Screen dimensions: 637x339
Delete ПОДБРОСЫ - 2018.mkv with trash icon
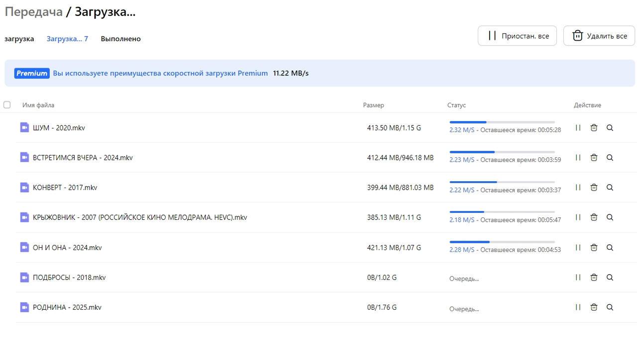click(594, 277)
